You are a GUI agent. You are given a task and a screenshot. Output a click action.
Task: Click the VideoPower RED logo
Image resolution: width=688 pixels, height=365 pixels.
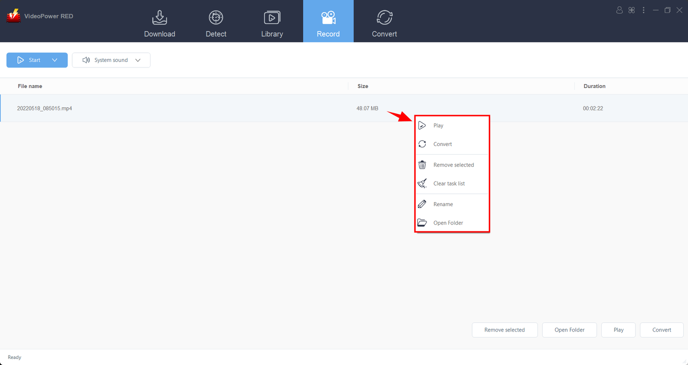coord(13,16)
